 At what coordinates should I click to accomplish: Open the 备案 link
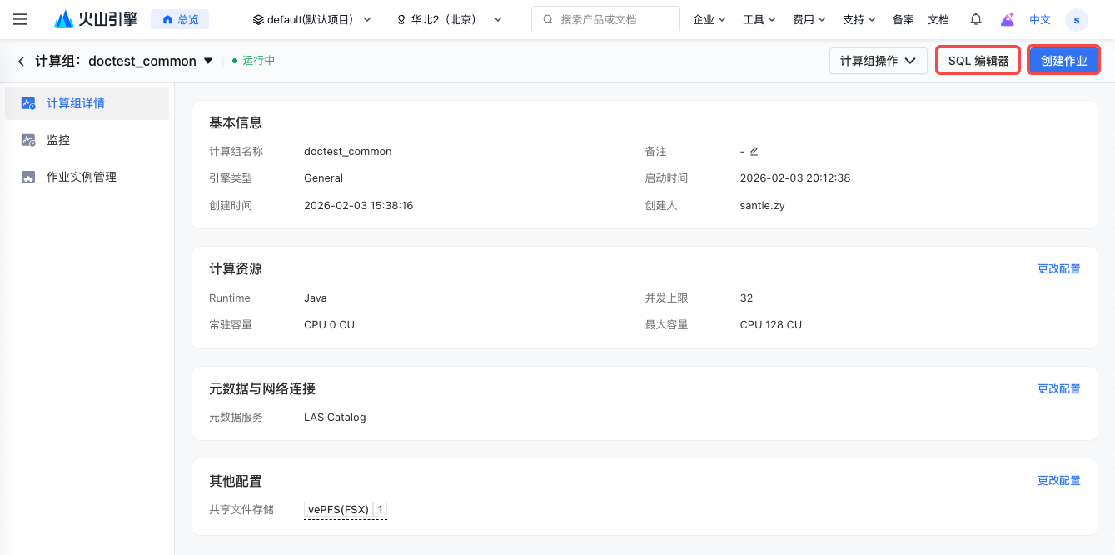pyautogui.click(x=903, y=19)
